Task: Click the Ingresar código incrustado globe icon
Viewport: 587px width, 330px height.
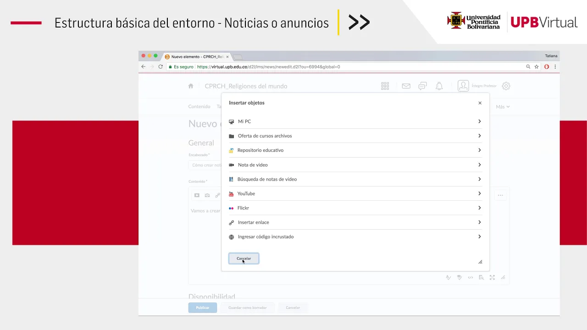Action: click(231, 237)
